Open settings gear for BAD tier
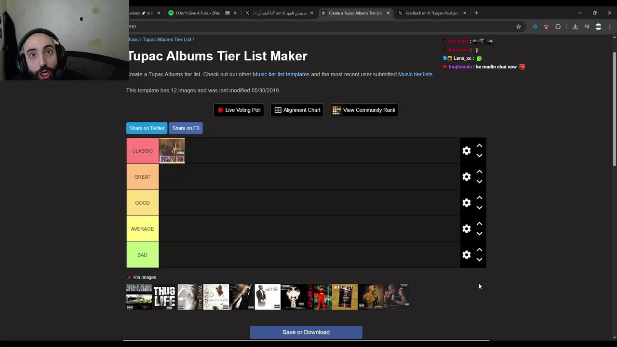 [466, 255]
